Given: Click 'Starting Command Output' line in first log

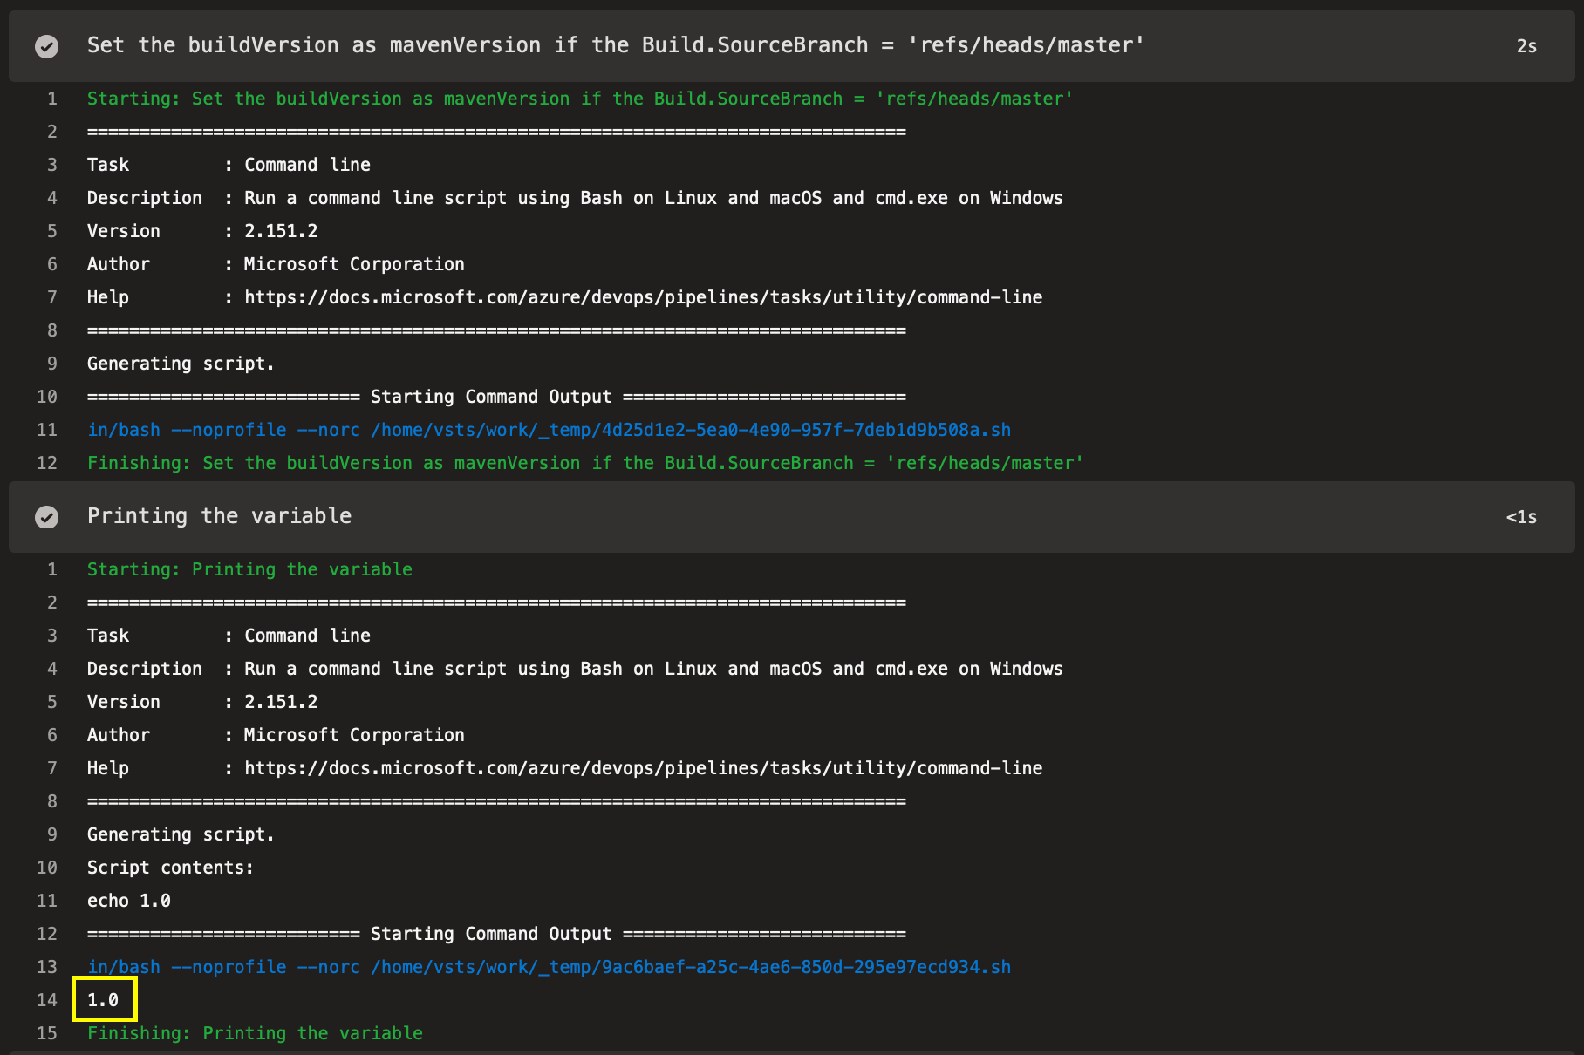Looking at the screenshot, I should 496,397.
